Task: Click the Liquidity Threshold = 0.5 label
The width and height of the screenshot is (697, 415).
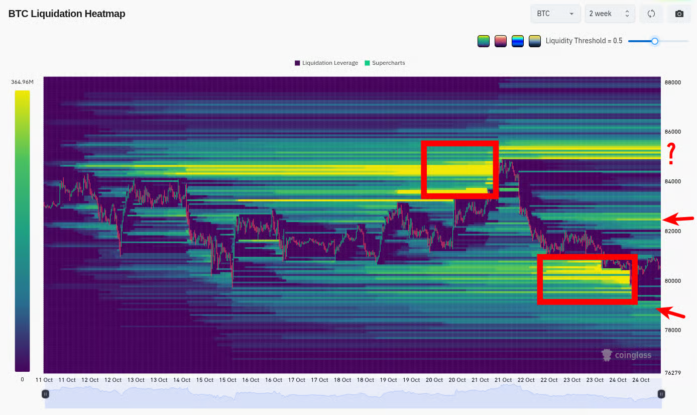Action: 584,41
